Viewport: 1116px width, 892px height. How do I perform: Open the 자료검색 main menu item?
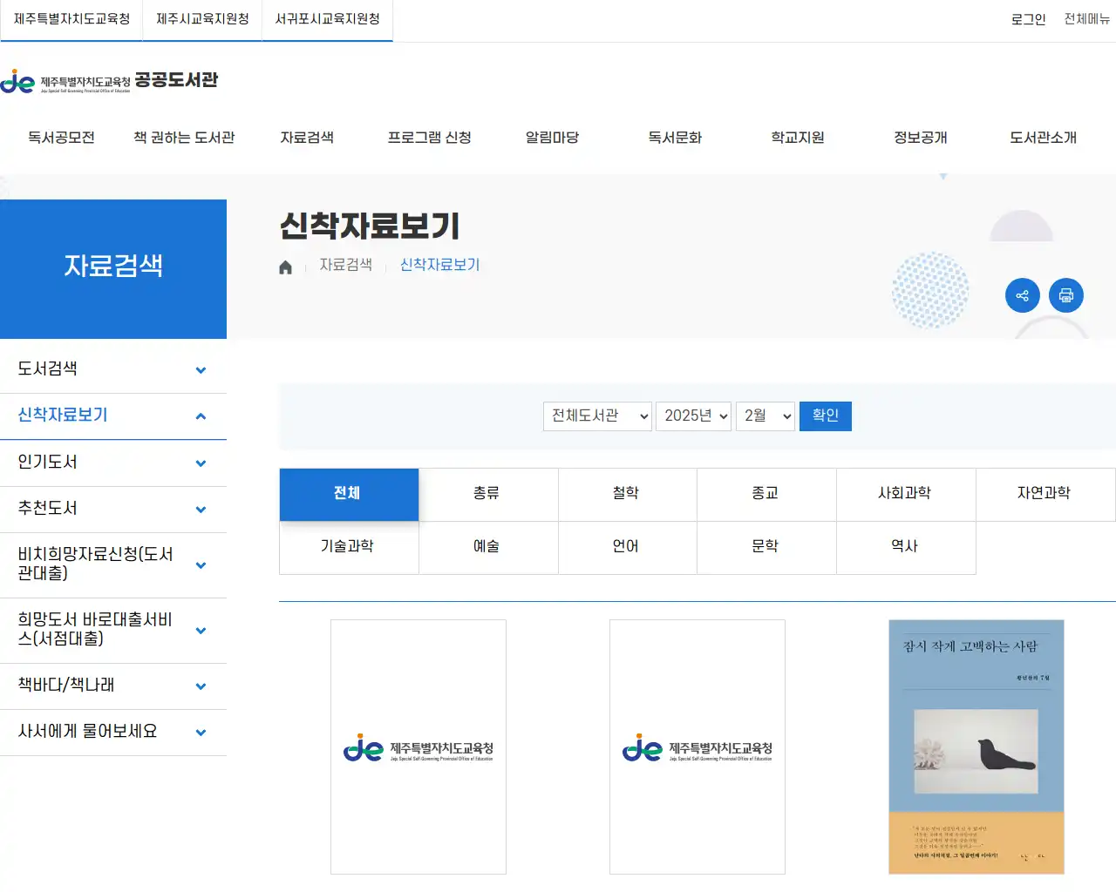click(x=307, y=138)
